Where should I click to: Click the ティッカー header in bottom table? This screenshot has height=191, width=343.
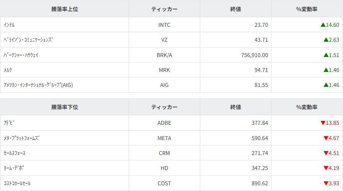tap(164, 107)
